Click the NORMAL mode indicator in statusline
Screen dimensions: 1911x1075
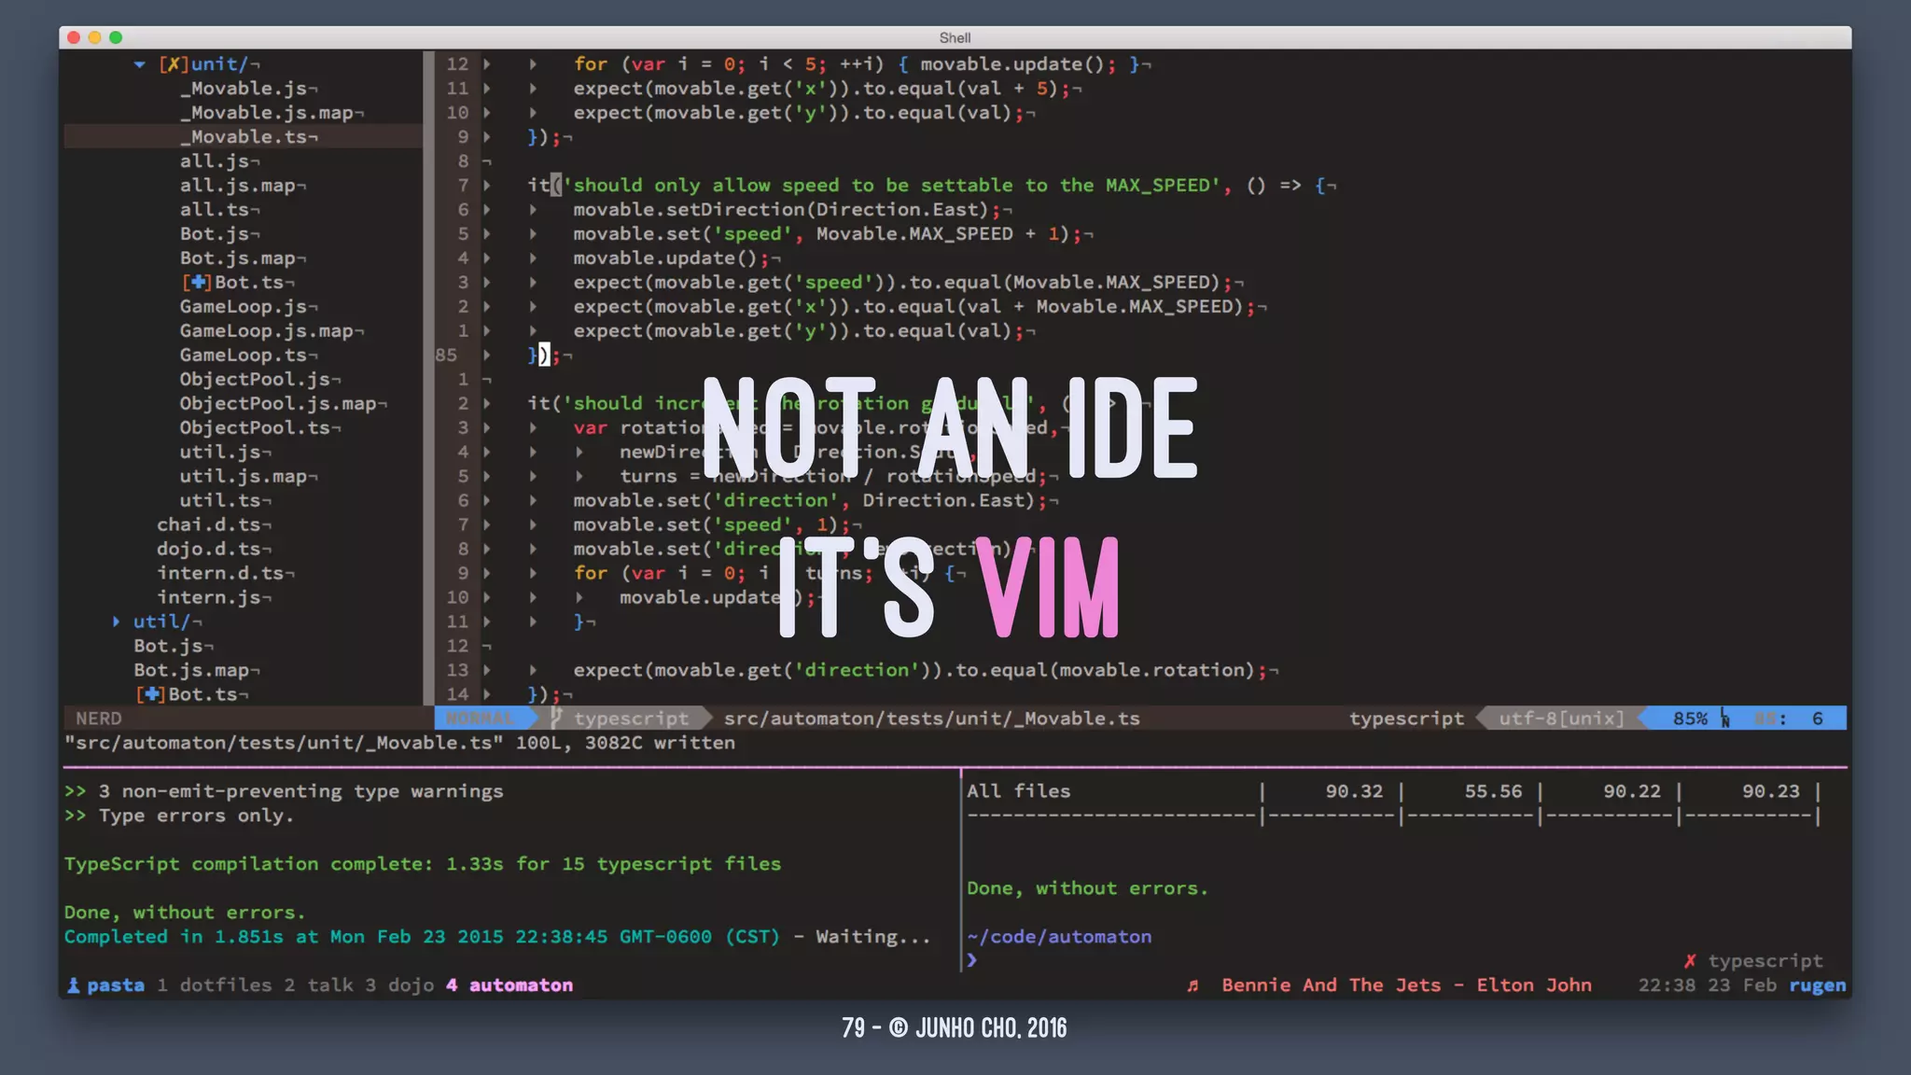[480, 718]
